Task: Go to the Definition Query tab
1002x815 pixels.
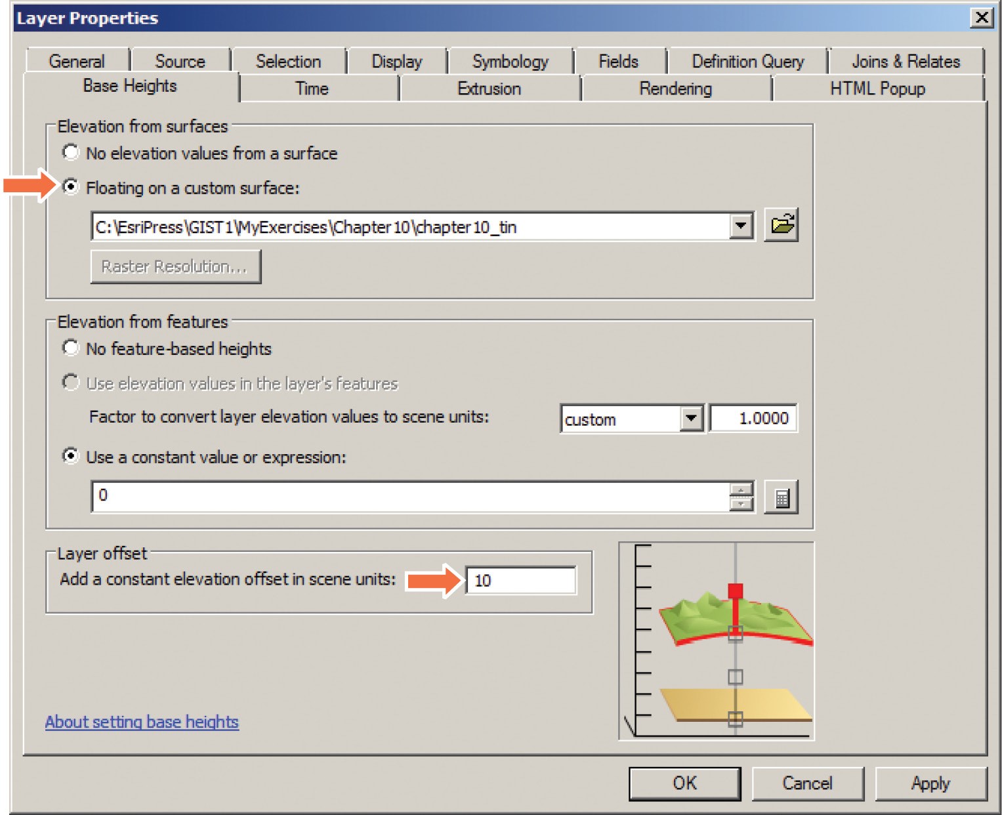Action: pos(747,62)
